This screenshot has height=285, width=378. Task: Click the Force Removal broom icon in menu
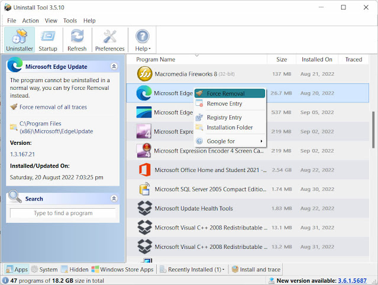coord(199,93)
